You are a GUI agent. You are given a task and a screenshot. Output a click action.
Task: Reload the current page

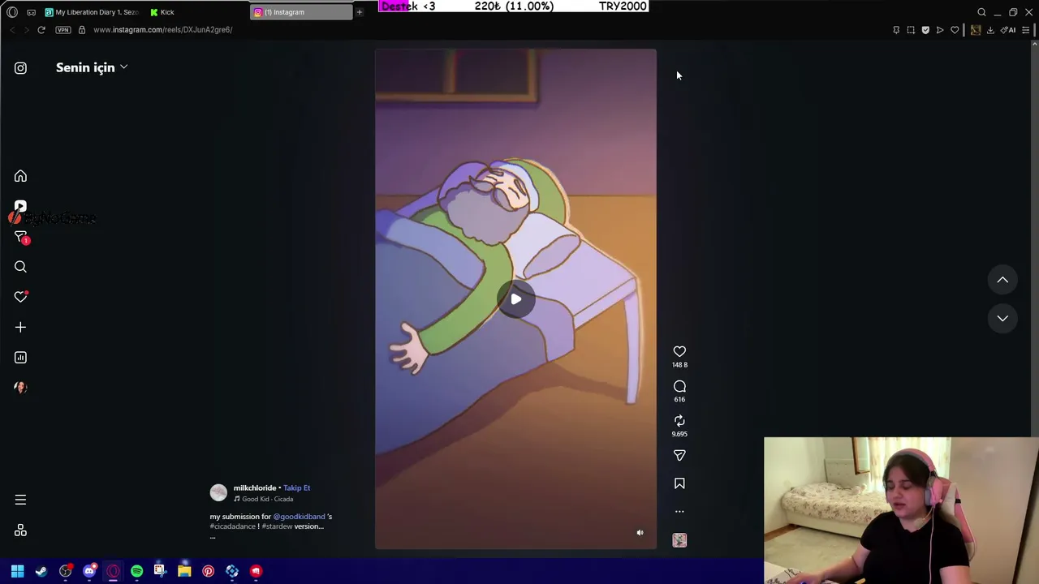click(x=41, y=30)
